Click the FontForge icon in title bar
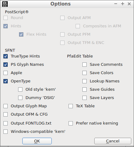This screenshot has height=147, width=134. click(5, 4)
